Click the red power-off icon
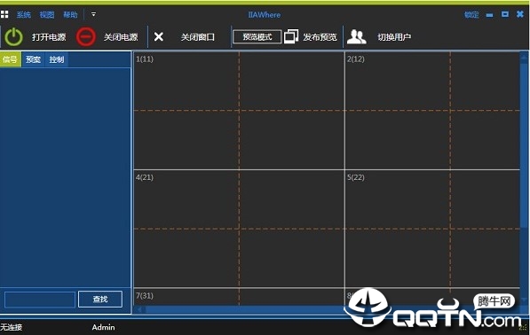This screenshot has height=335, width=530. tap(85, 36)
